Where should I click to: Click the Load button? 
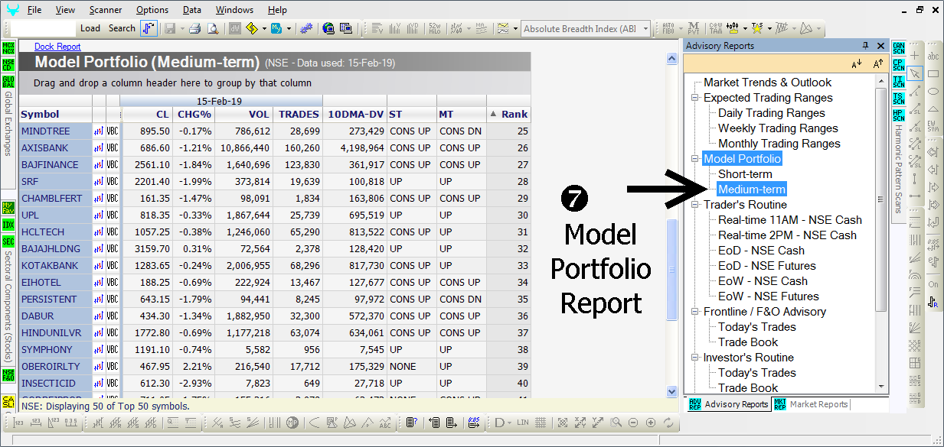(x=90, y=28)
